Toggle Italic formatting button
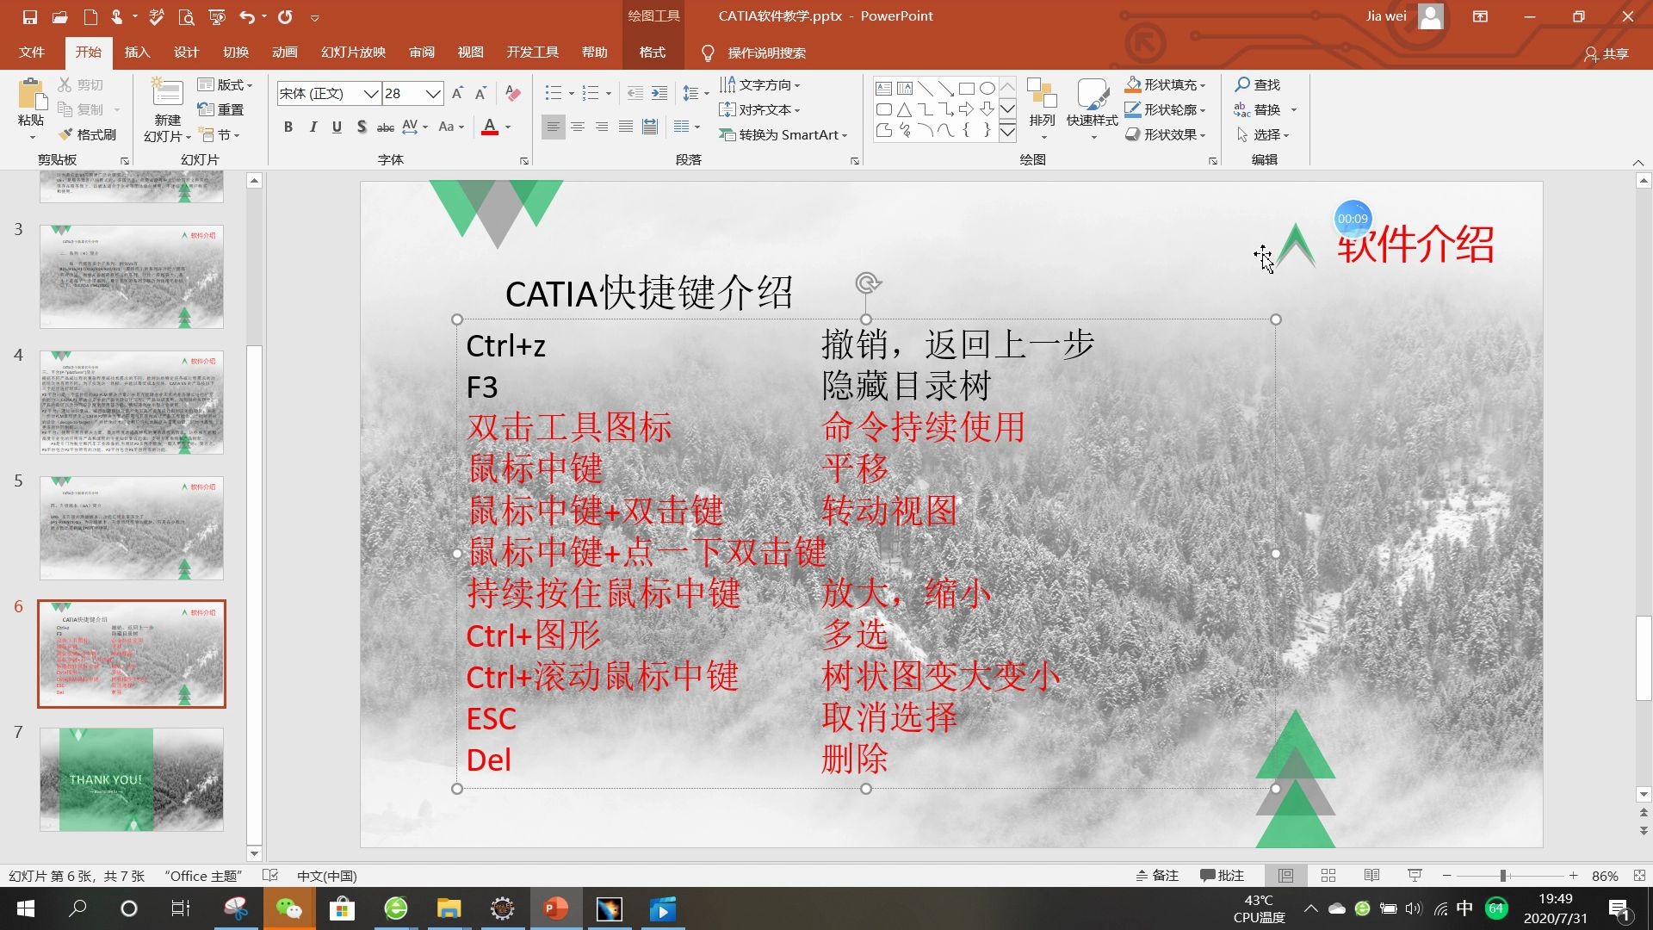 click(x=313, y=126)
